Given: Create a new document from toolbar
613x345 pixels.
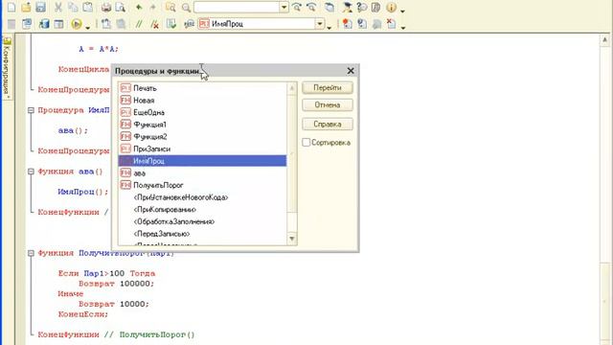Looking at the screenshot, I should [11, 7].
